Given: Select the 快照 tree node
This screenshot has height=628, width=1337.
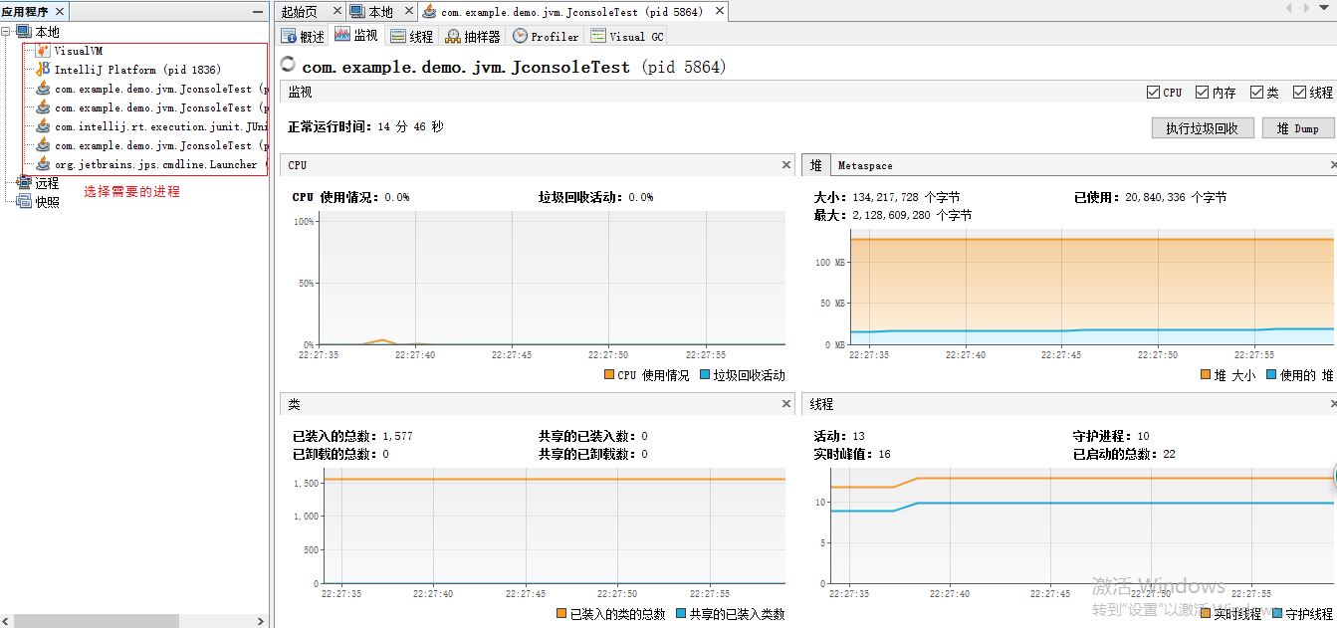Looking at the screenshot, I should pos(47,201).
